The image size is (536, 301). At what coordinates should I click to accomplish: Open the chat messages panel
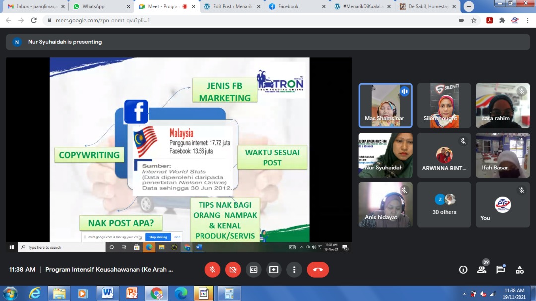[501, 270]
